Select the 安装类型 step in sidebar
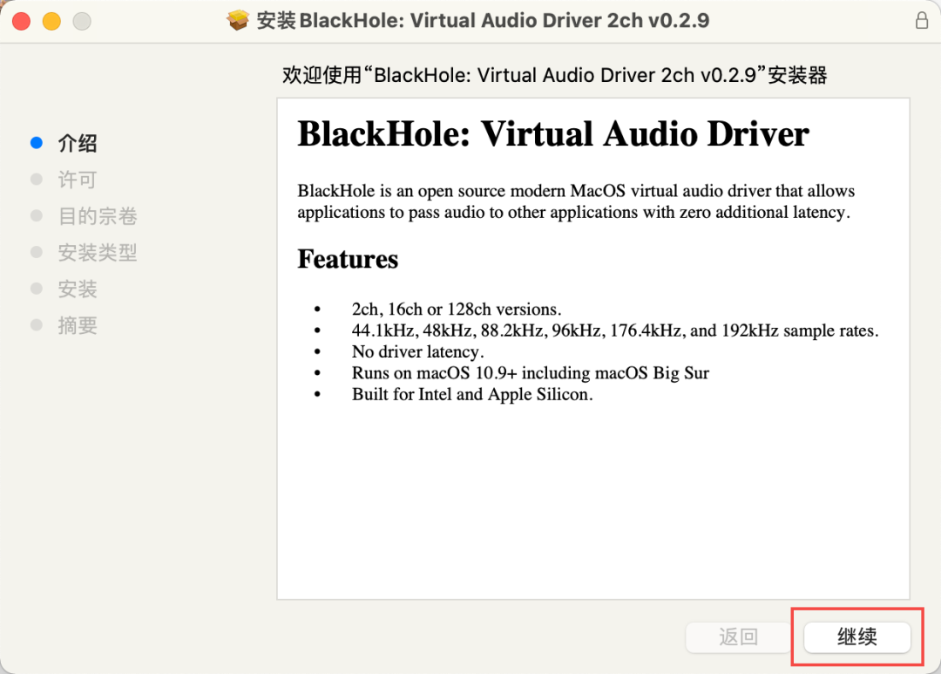941x674 pixels. click(x=98, y=252)
